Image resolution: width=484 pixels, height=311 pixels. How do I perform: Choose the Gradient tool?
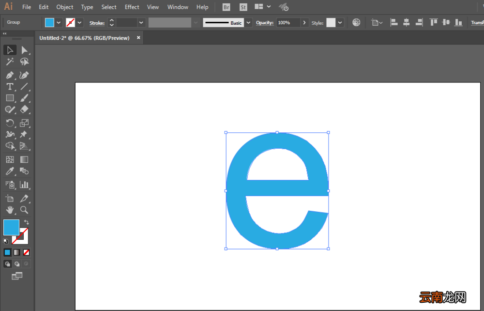pos(24,159)
